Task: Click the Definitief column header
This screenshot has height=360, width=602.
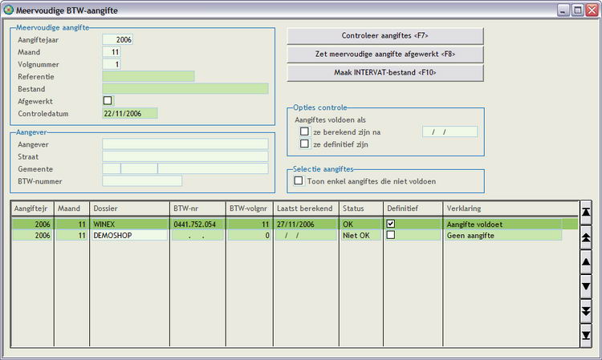Action: click(x=413, y=208)
